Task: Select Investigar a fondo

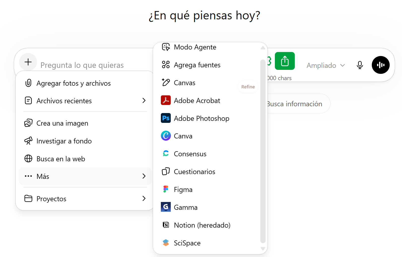Action: click(85, 141)
